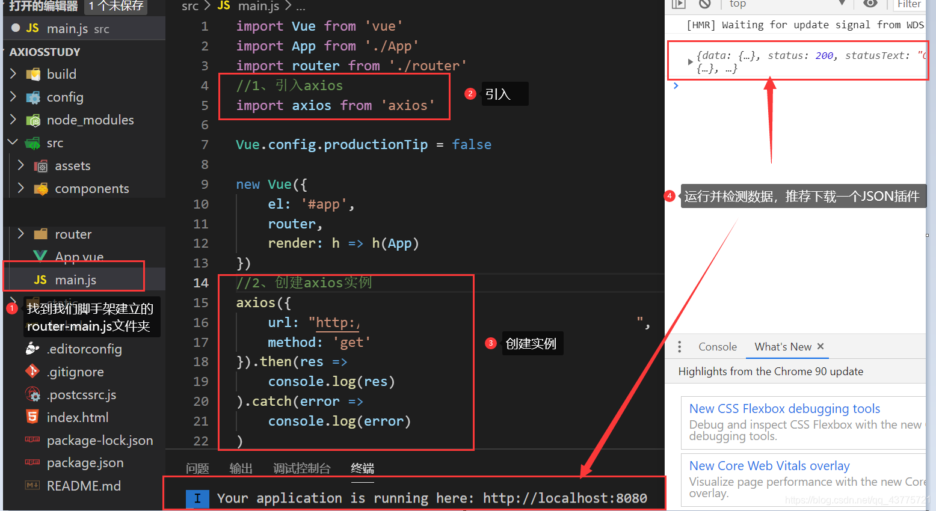Click the console prompt chevron

676,86
